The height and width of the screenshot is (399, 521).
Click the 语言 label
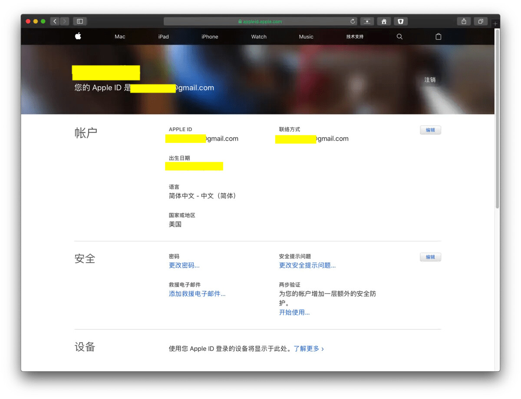click(x=174, y=187)
